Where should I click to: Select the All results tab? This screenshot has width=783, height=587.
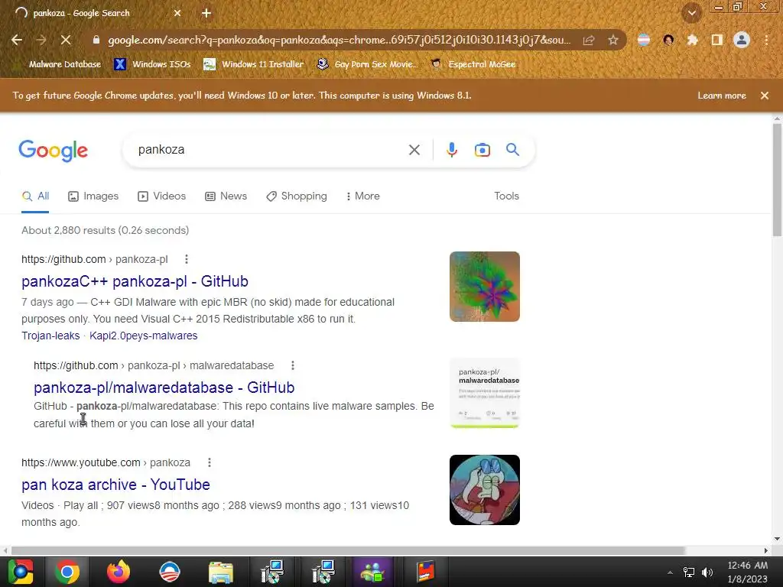coord(35,196)
